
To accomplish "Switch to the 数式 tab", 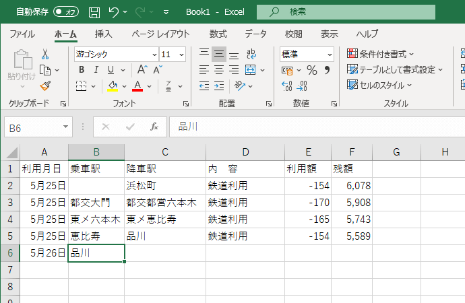I will pos(218,34).
